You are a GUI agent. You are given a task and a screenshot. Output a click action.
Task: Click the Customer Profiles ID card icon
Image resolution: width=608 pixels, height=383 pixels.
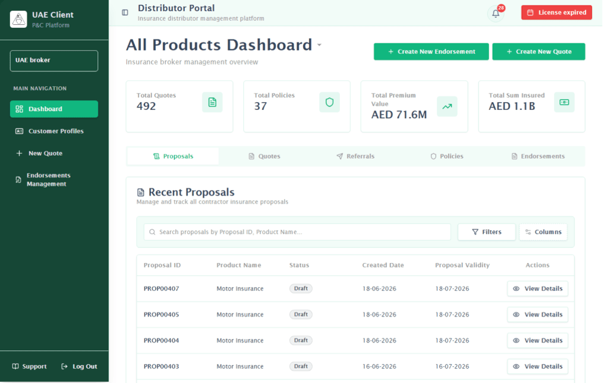tap(19, 131)
